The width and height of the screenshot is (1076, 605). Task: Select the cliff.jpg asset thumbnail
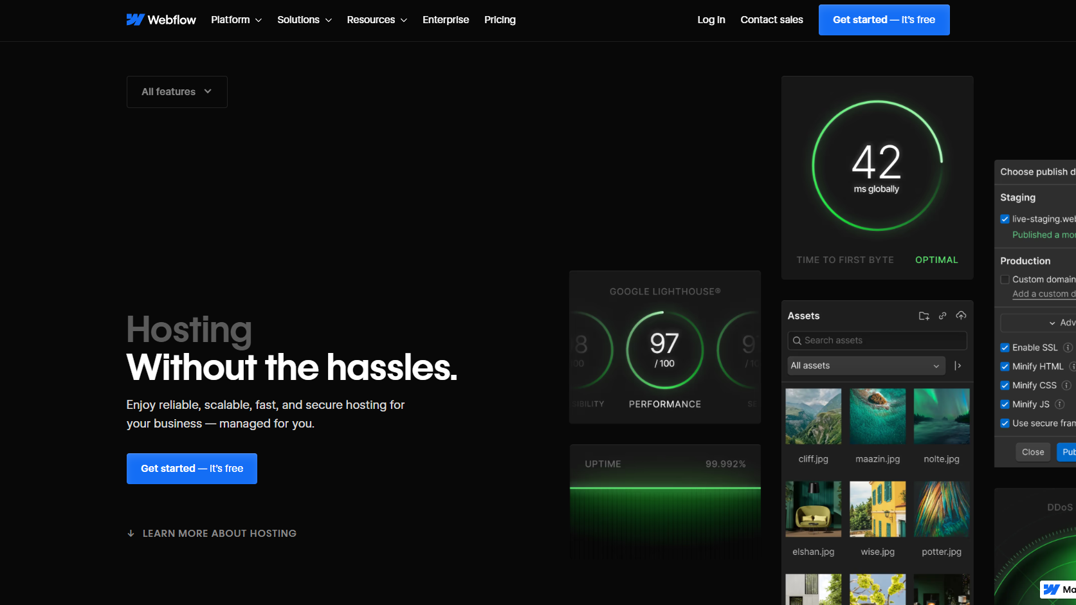point(813,417)
